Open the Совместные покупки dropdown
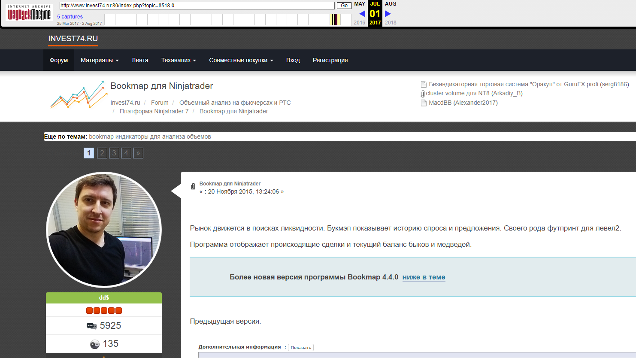 point(241,60)
